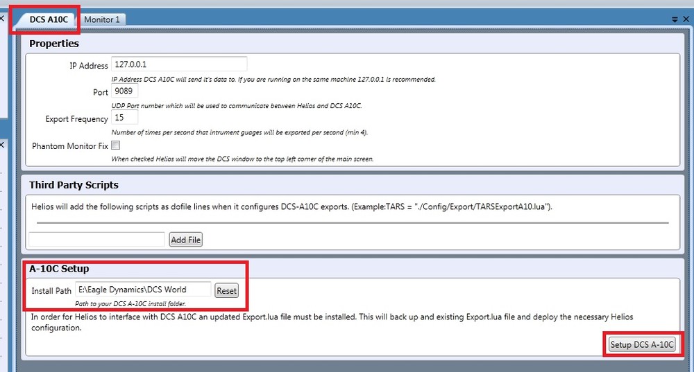This screenshot has height=372, width=694.
Task: Enable the Phantom Monitor Fix checkbox
Action: pos(115,145)
